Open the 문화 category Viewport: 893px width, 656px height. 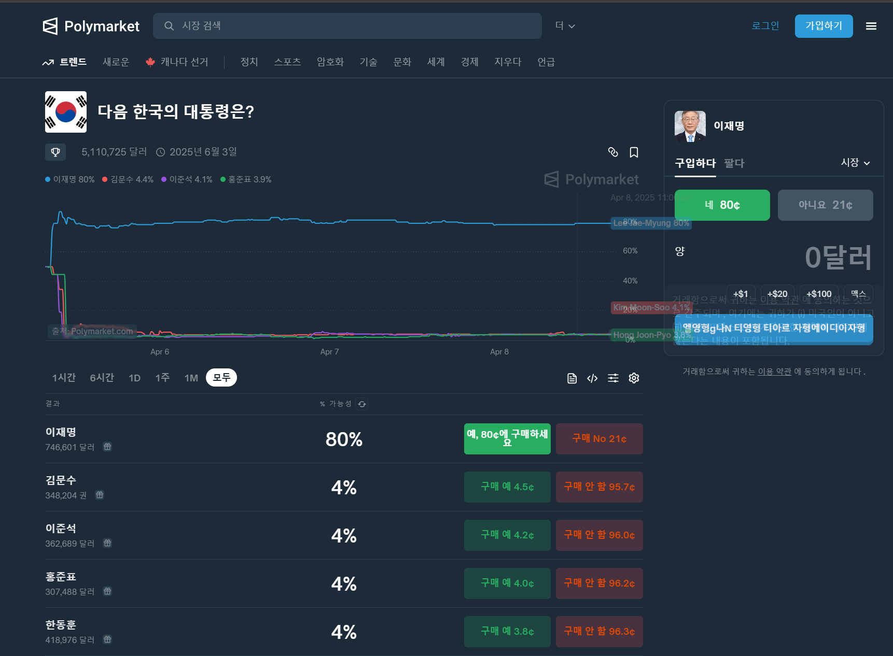(402, 62)
